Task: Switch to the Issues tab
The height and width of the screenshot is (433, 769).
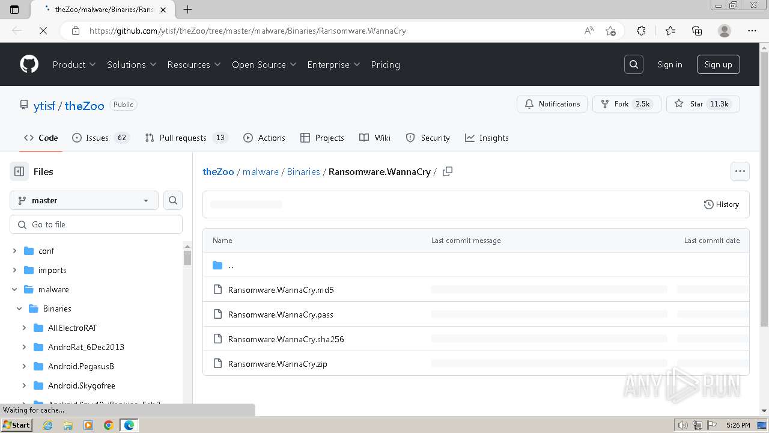Action: pos(100,138)
